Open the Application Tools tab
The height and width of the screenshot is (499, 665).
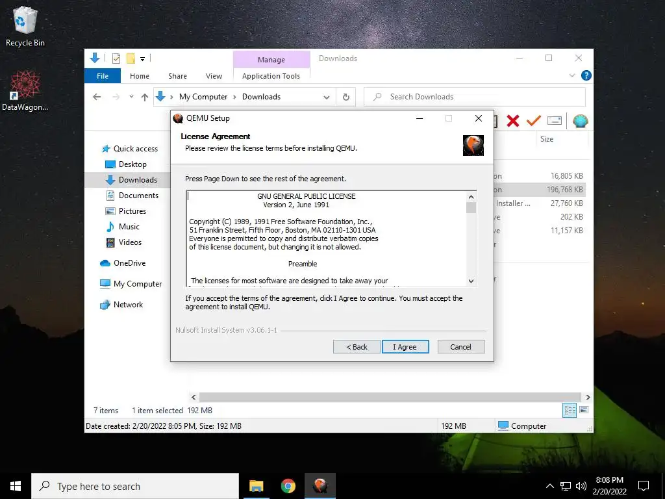click(x=271, y=76)
